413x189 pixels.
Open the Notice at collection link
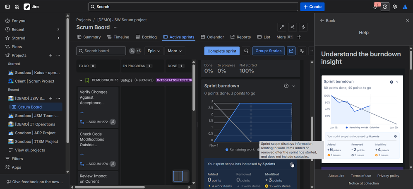pos(364,183)
